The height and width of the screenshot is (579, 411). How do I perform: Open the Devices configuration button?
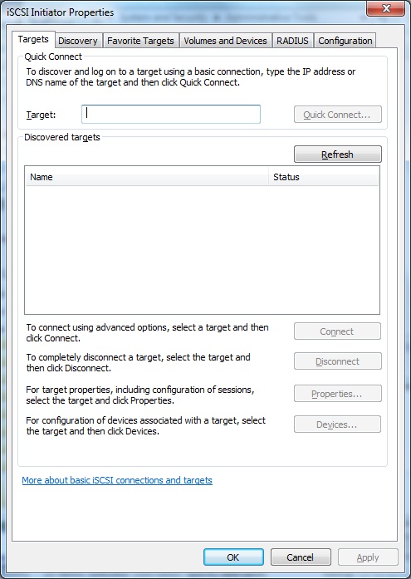[337, 424]
